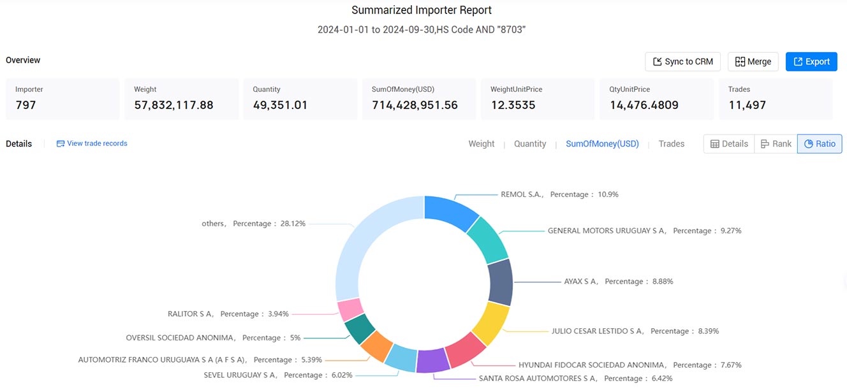Export the importer report
The width and height of the screenshot is (847, 390).
[811, 62]
